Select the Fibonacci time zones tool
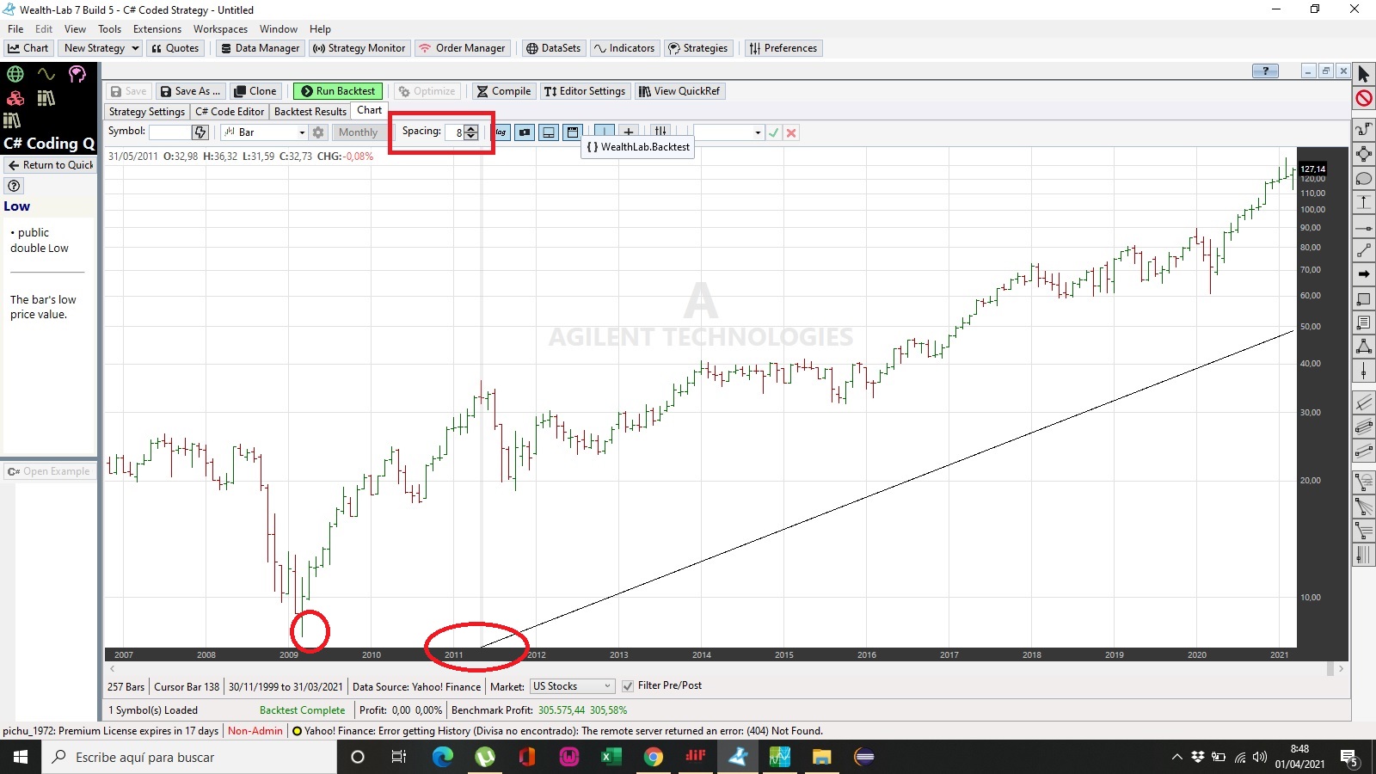Viewport: 1376px width, 774px height. [1363, 555]
